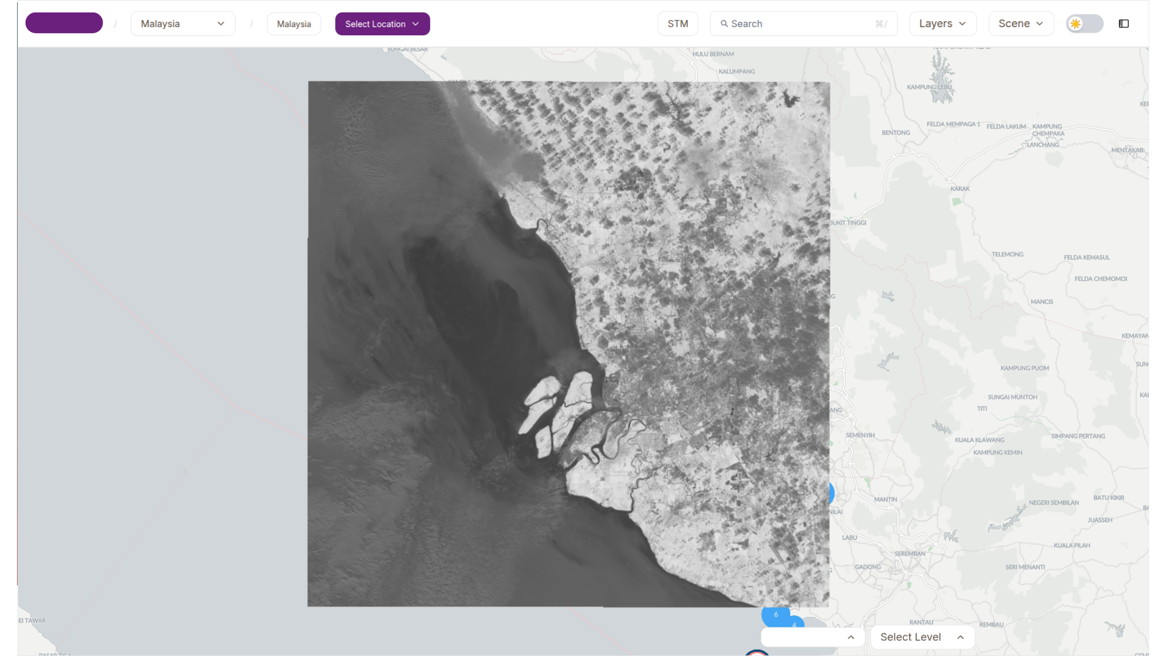This screenshot has height=656, width=1166.
Task: Click the search magnifier icon
Action: pos(724,24)
